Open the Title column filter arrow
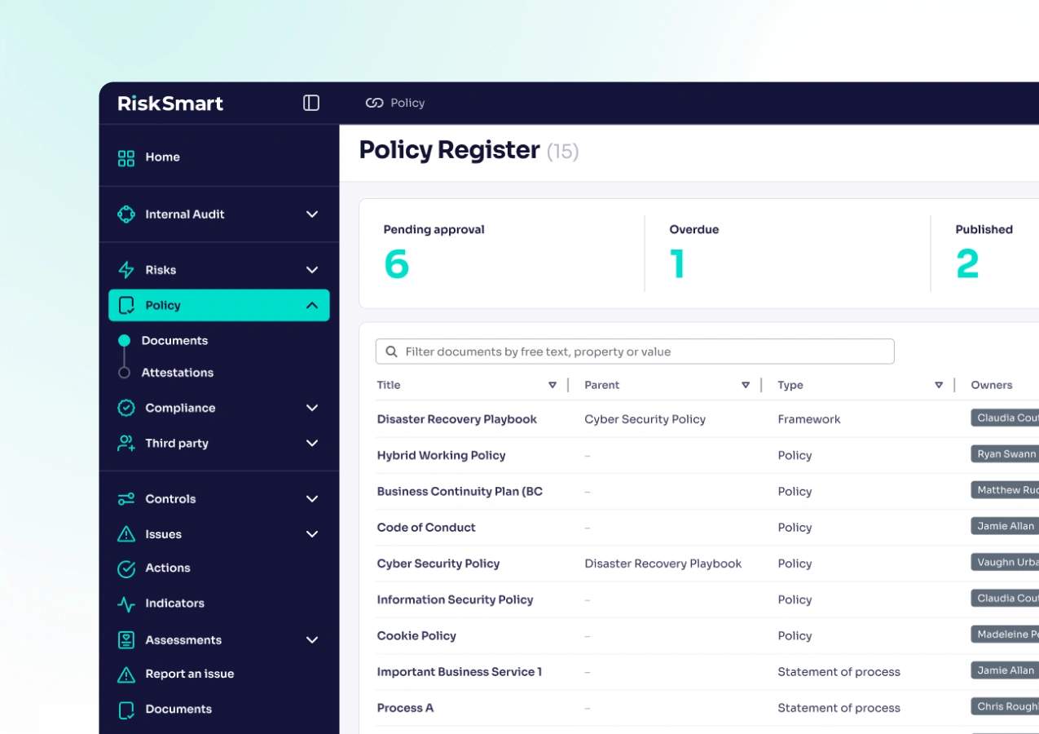This screenshot has width=1039, height=734. point(553,385)
